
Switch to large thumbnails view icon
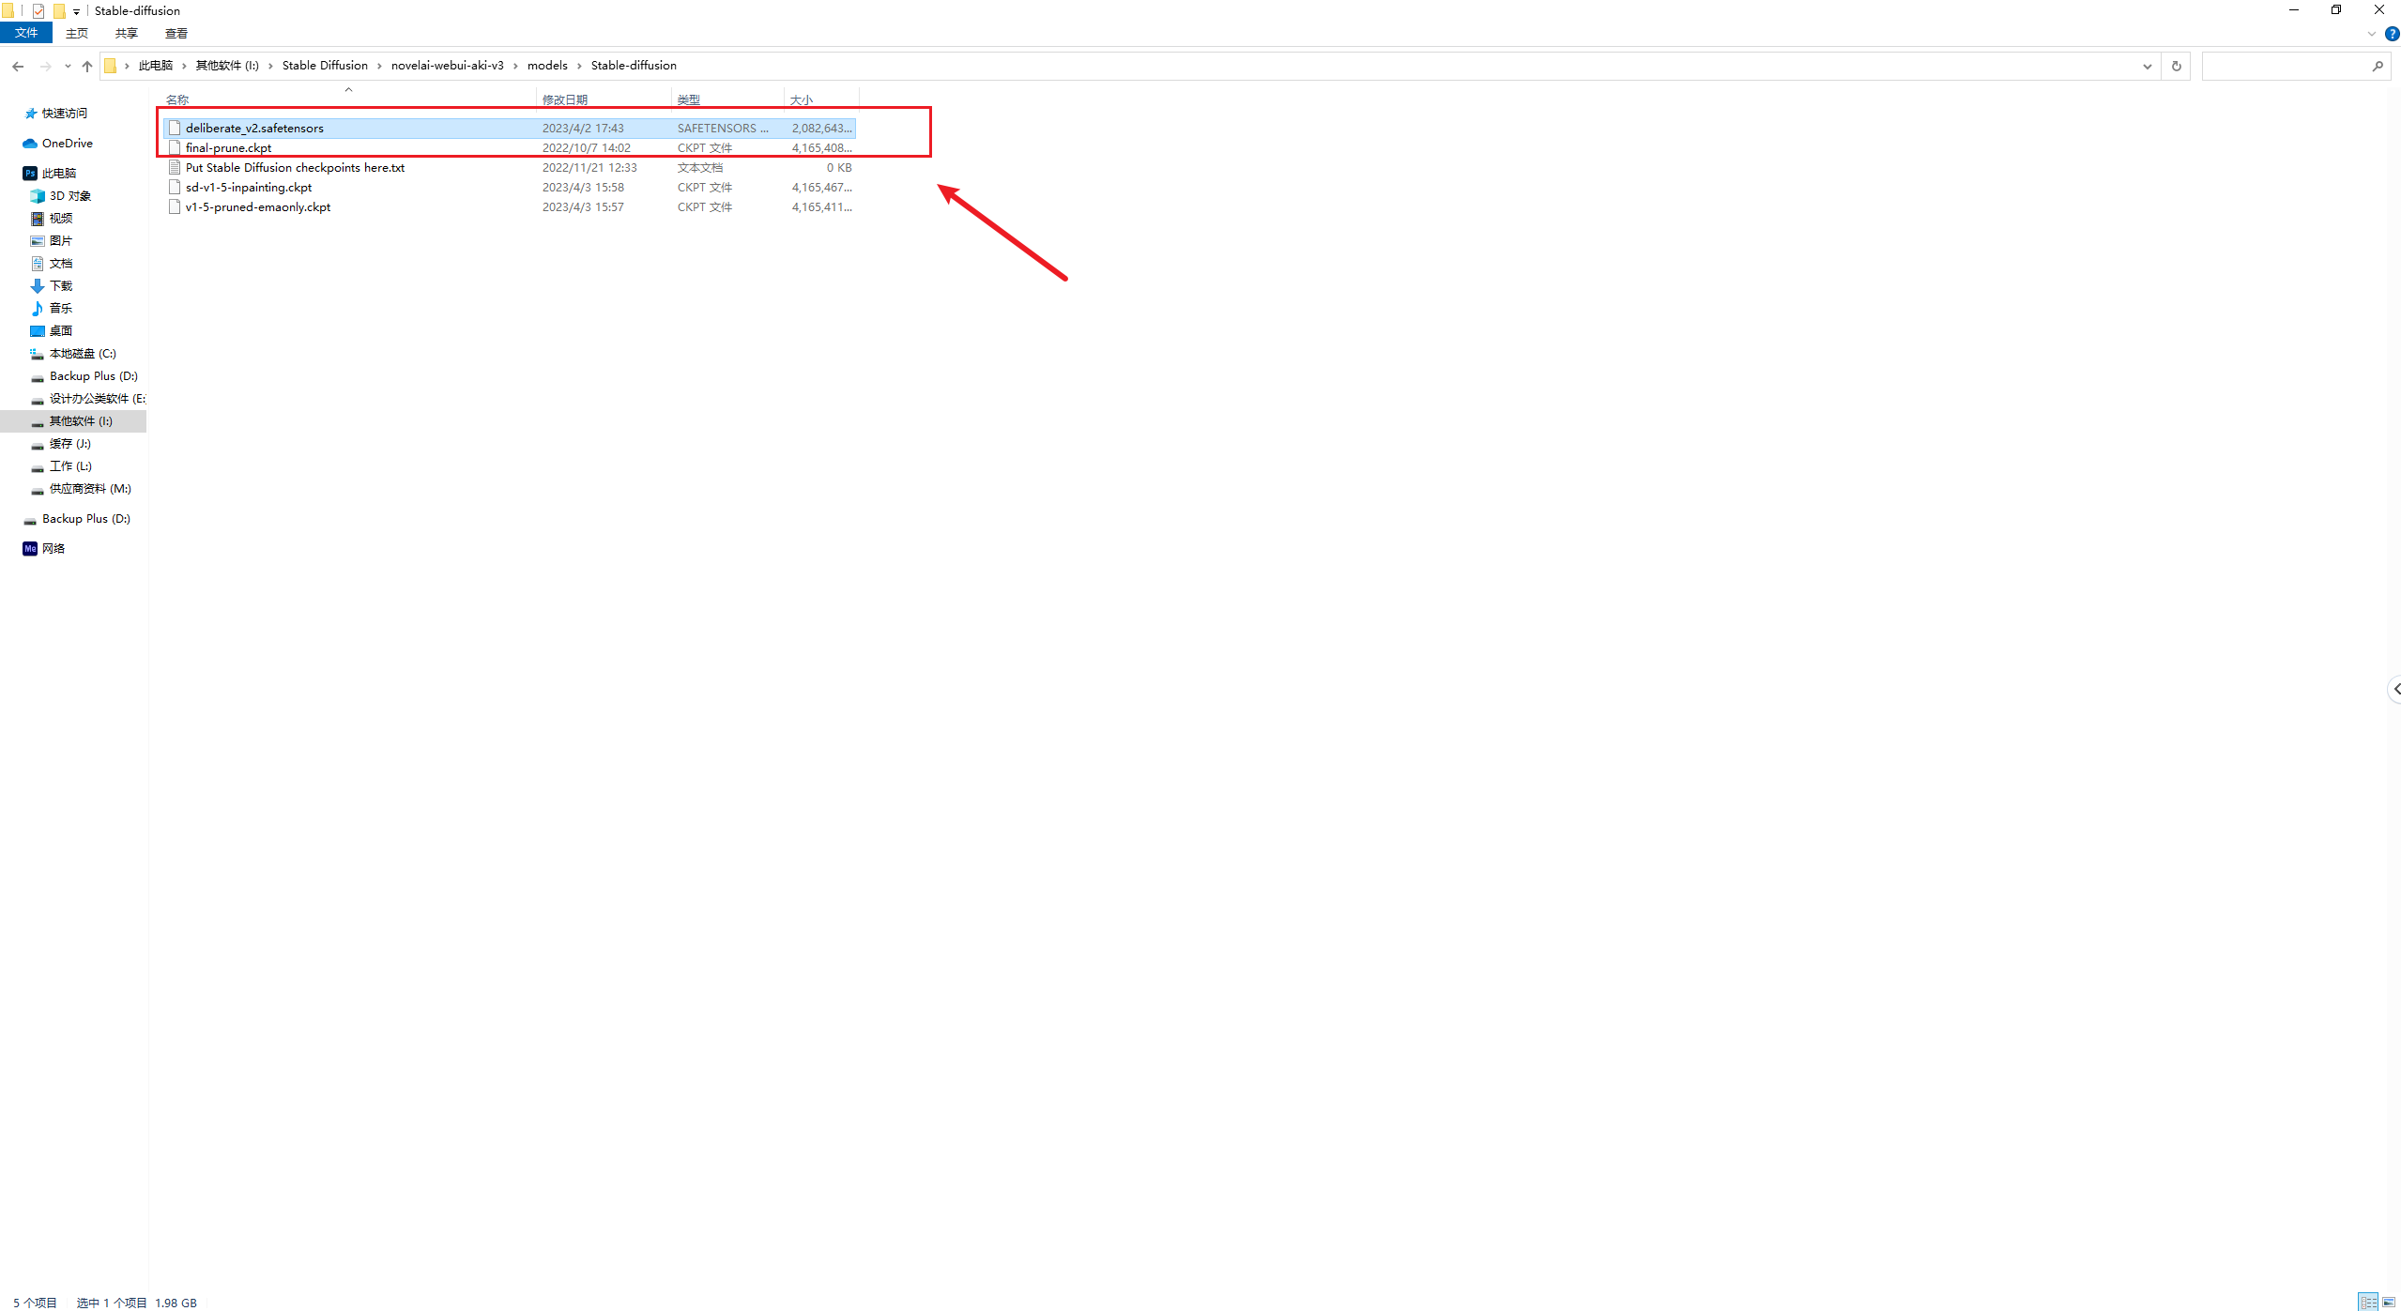[2389, 1302]
